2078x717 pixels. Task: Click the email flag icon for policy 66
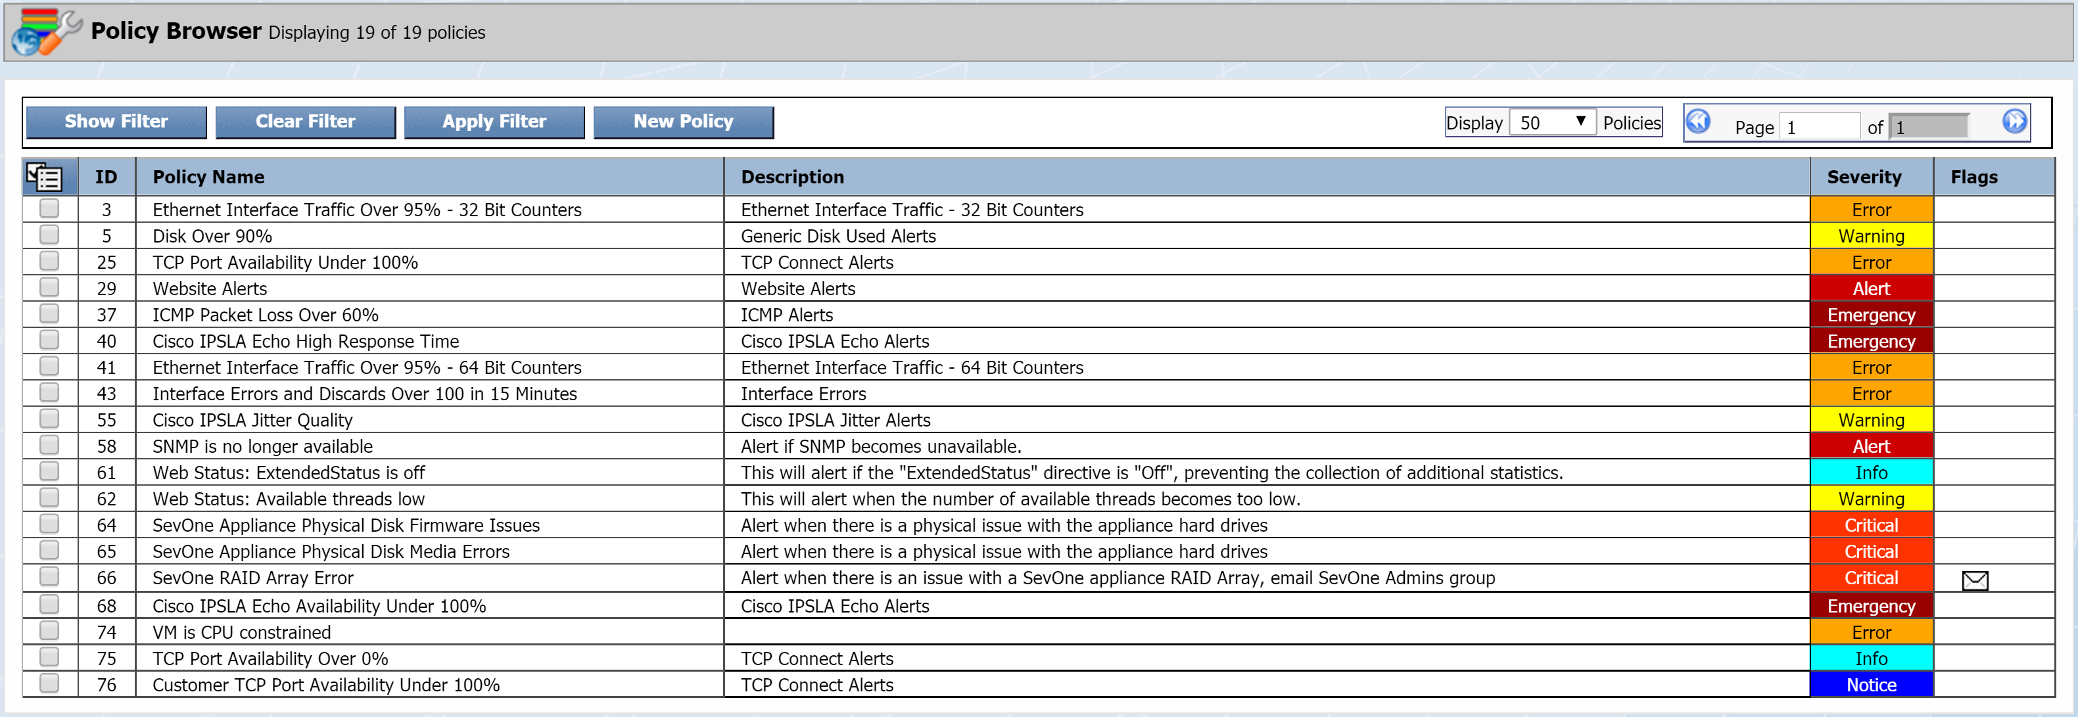click(1974, 580)
